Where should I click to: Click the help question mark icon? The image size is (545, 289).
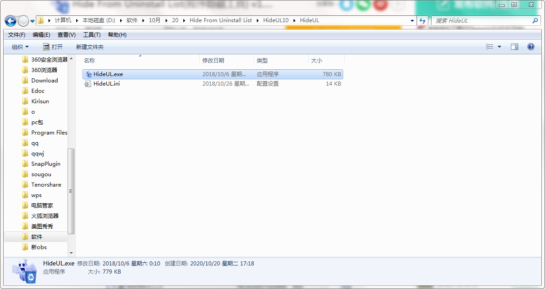(x=531, y=47)
